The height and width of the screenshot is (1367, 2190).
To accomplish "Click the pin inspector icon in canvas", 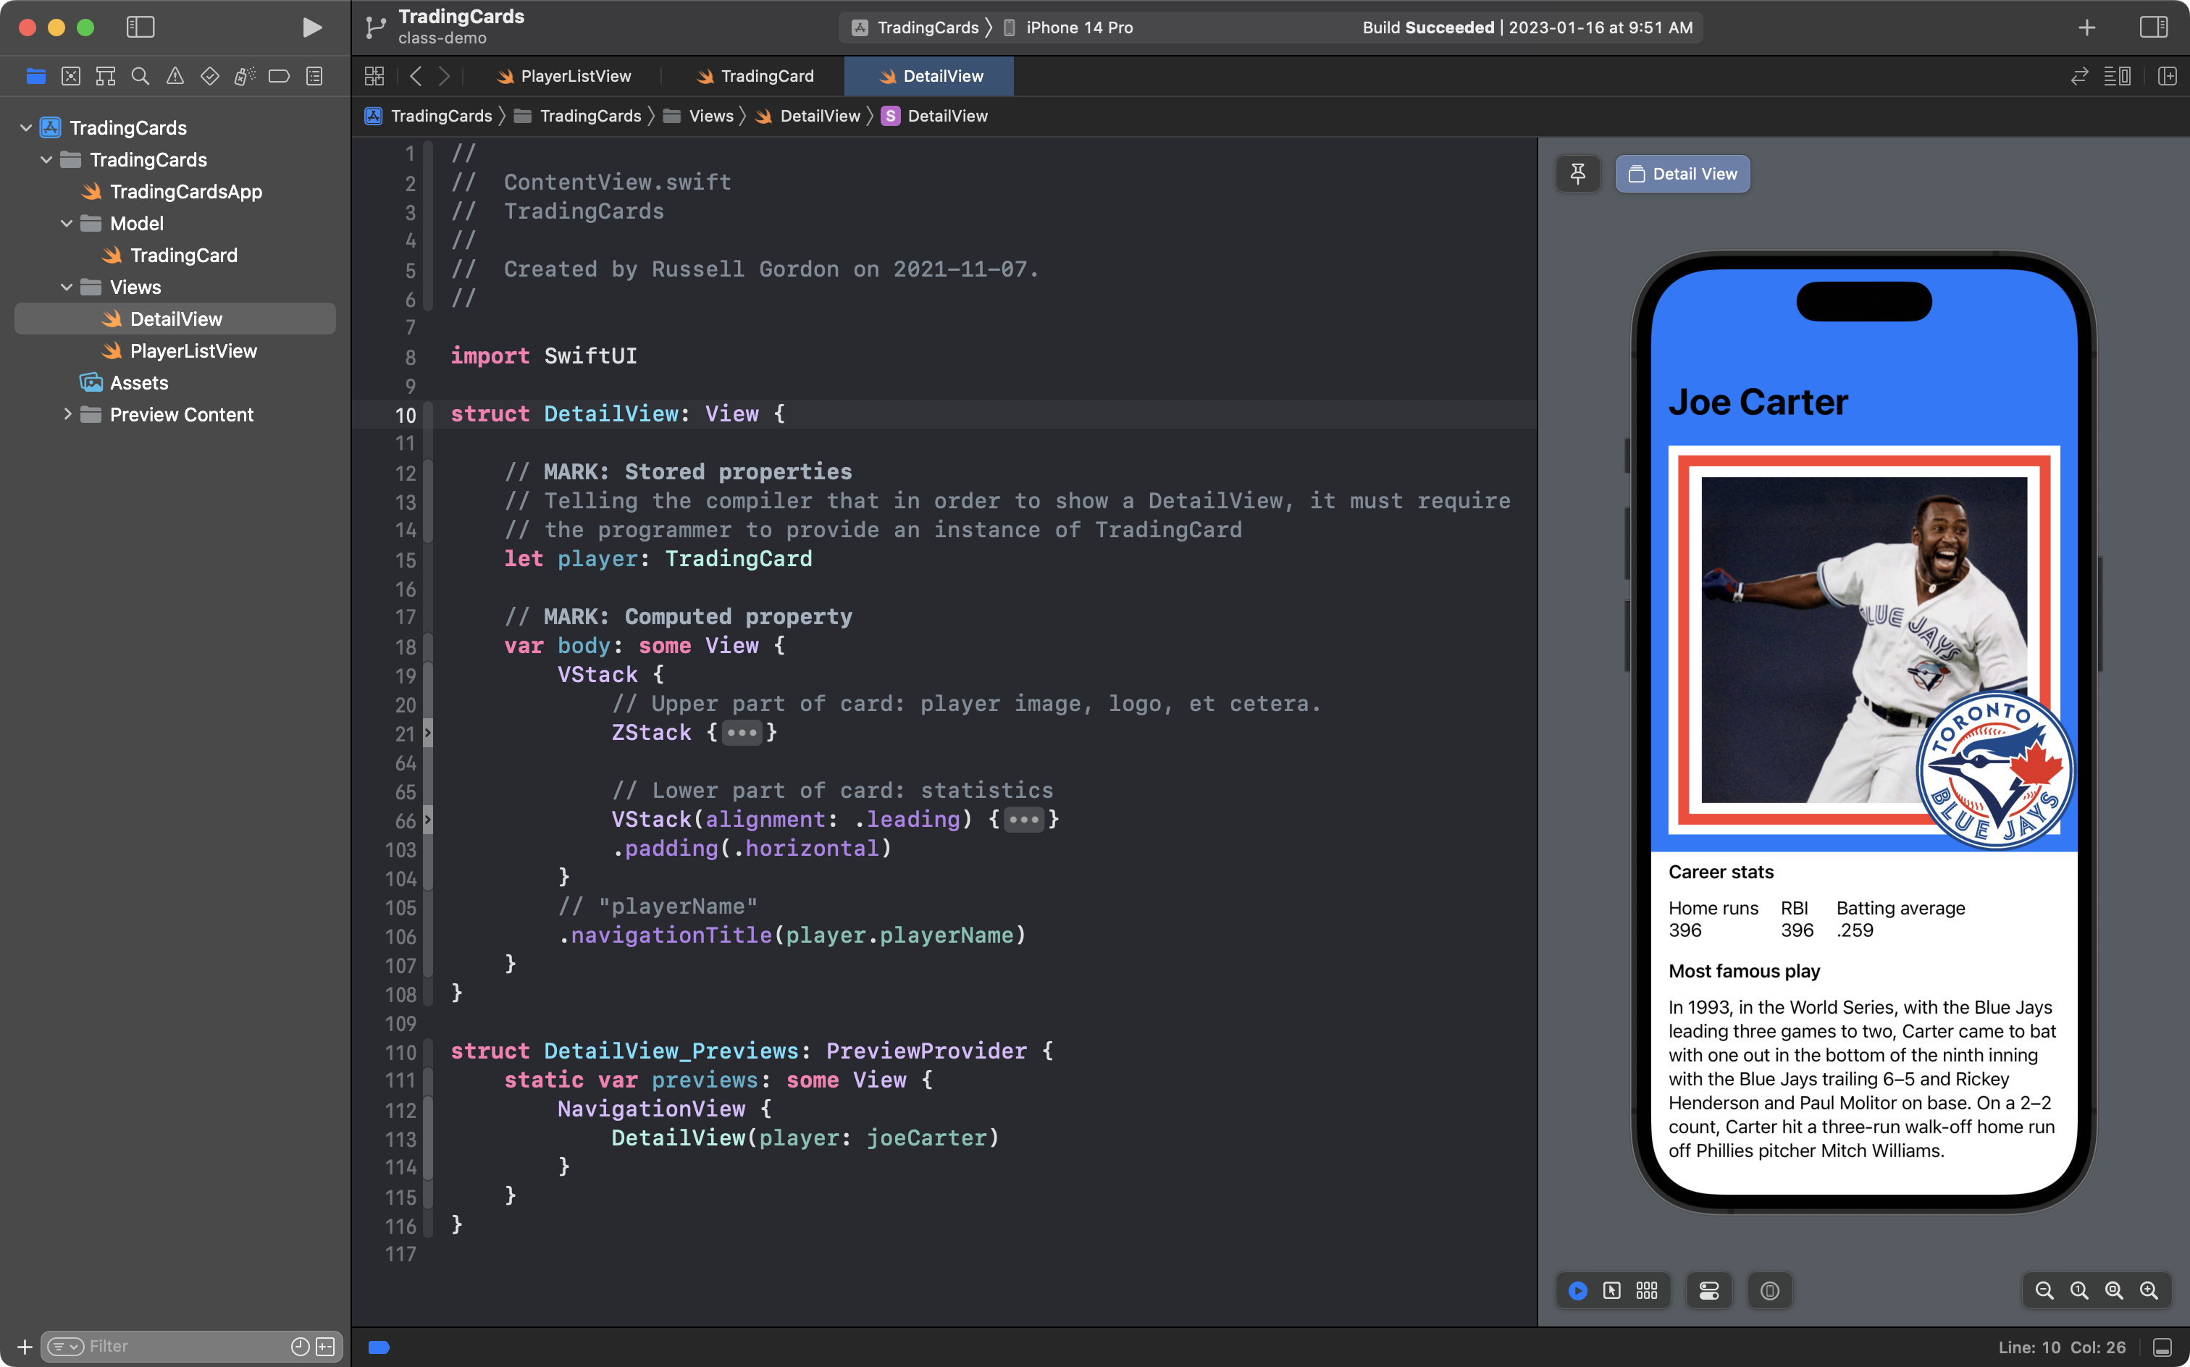I will coord(1577,172).
